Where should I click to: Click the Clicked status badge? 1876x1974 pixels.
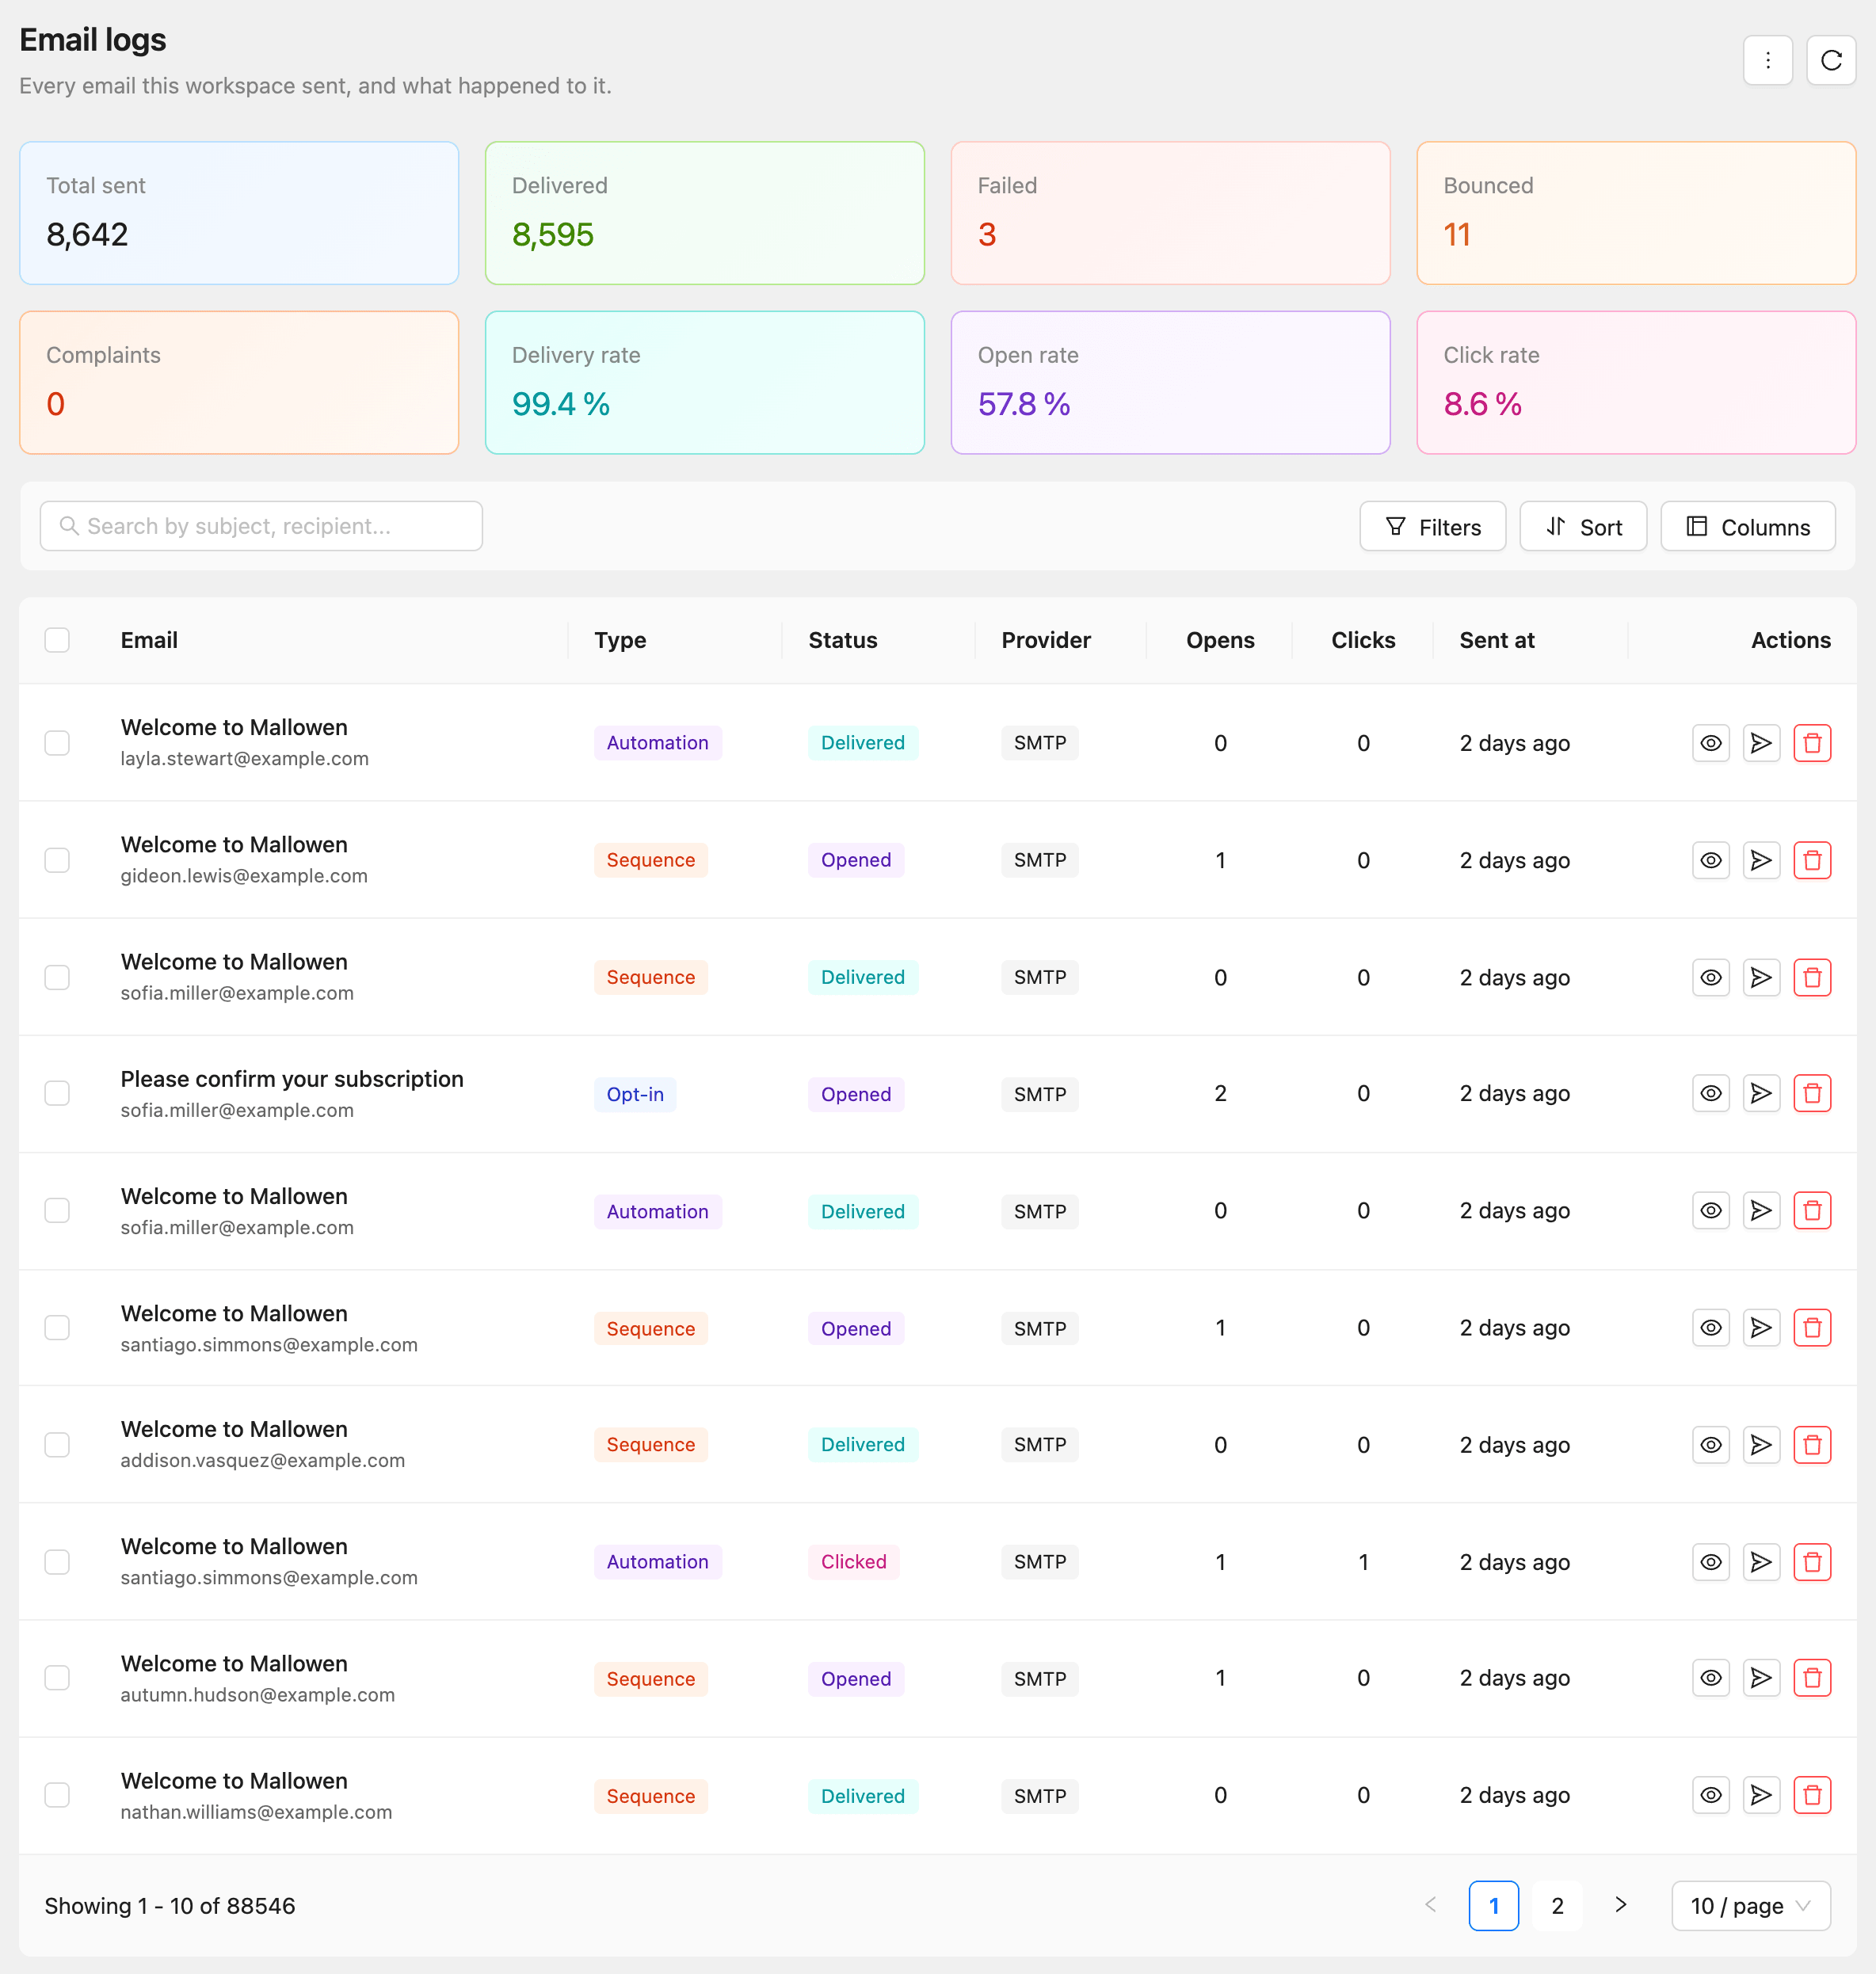853,1561
